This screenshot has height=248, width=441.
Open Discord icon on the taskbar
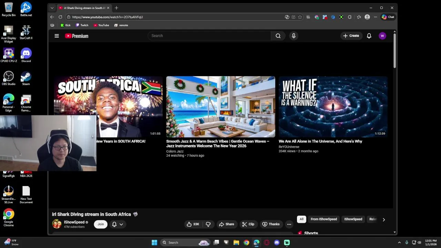click(x=277, y=242)
